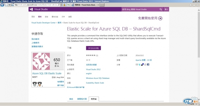The image size is (200, 106).
Task: Click the author avatar pattern image
Action: 41,61
